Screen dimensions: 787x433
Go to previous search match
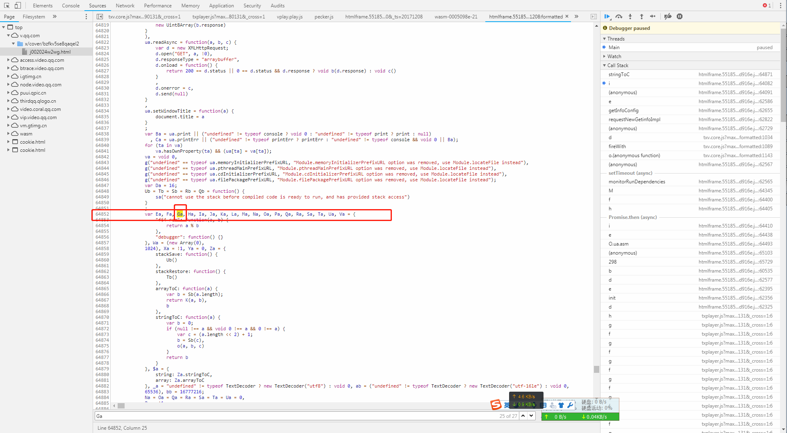(x=523, y=416)
